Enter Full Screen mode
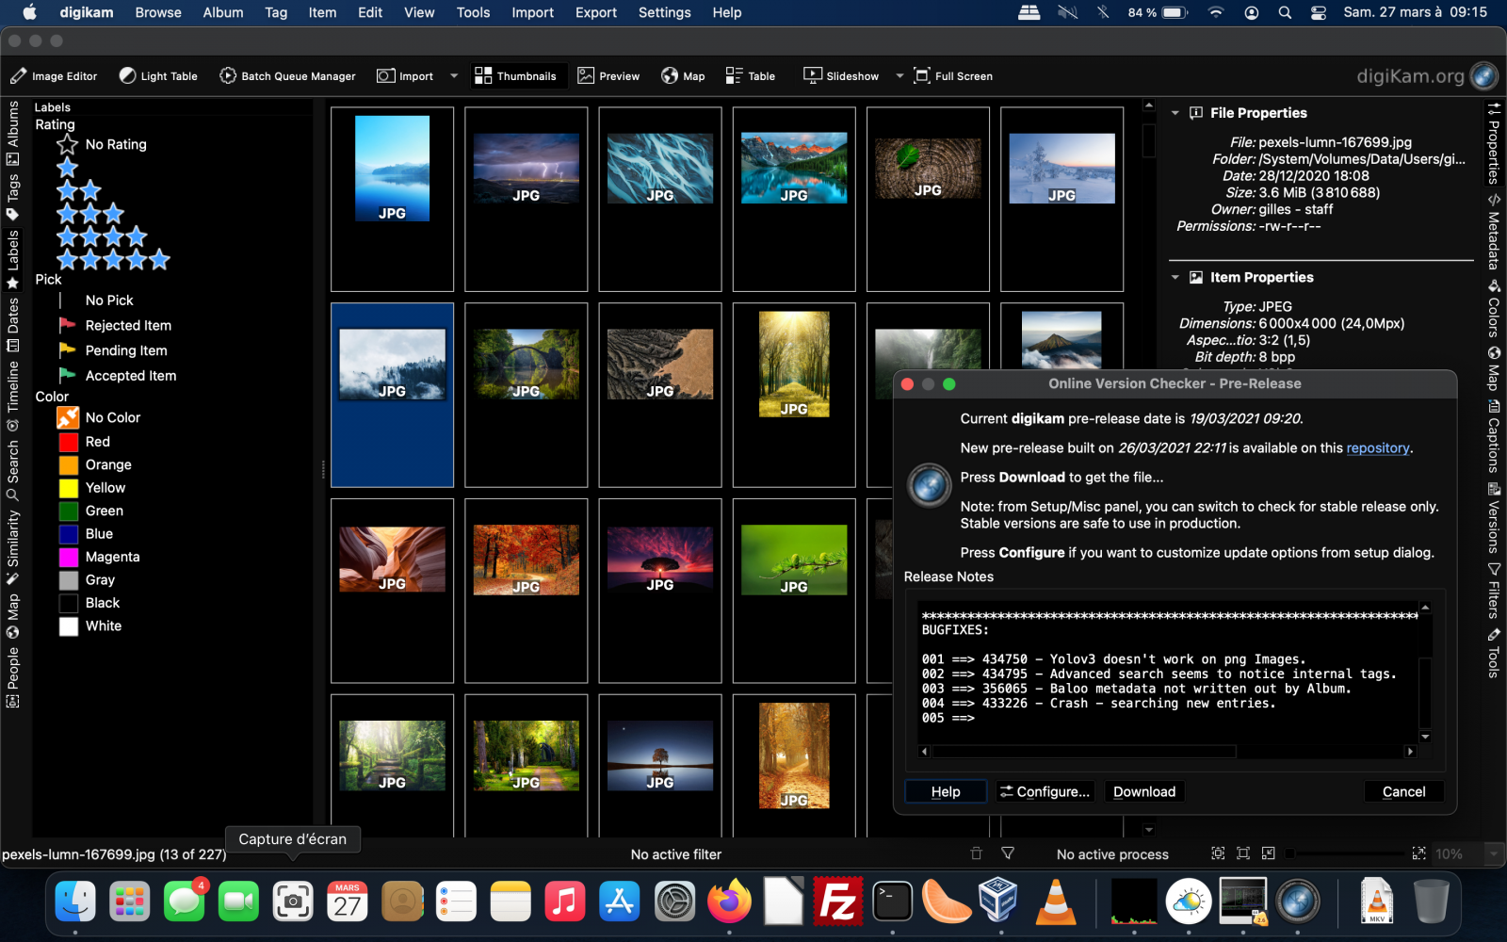The image size is (1507, 942). 951,75
